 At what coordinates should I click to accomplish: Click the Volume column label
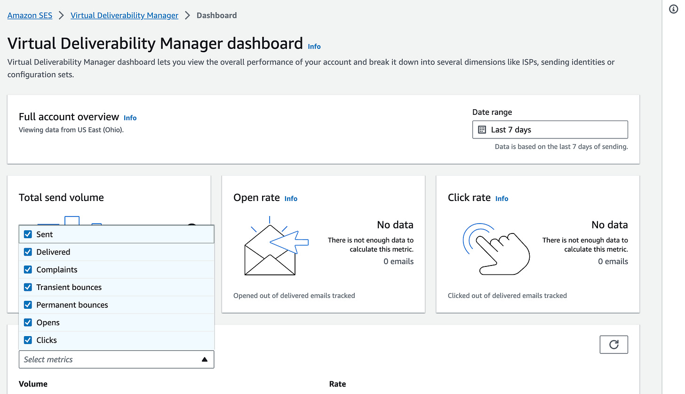[33, 384]
